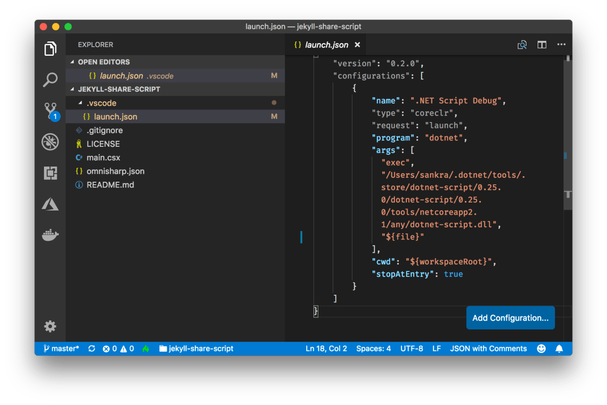Close the launch.json editor tab
This screenshot has height=405, width=607.
click(x=357, y=45)
